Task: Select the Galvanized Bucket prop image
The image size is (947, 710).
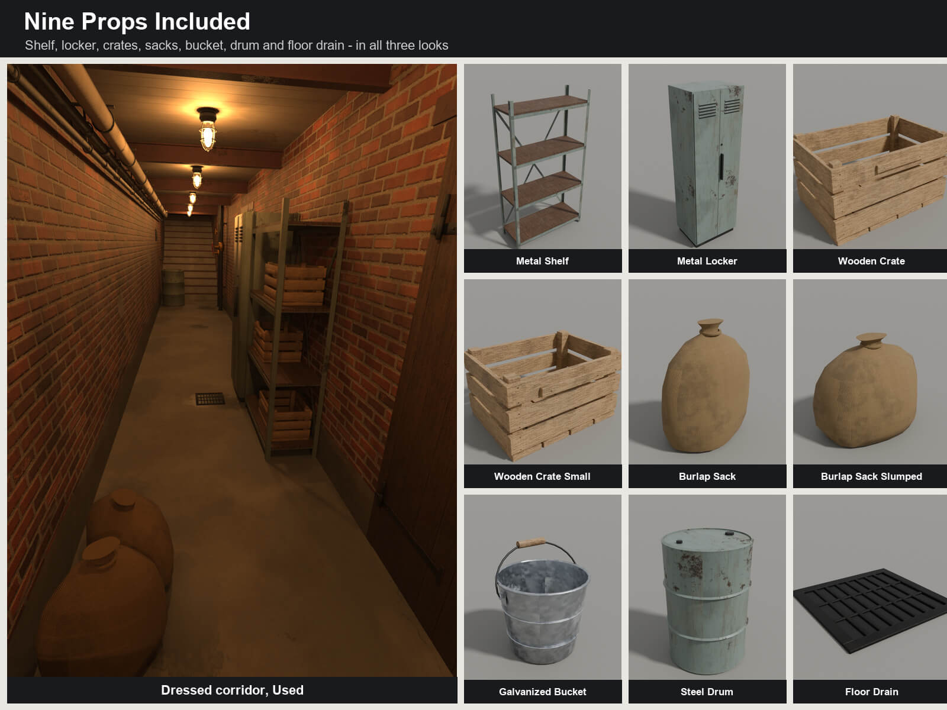Action: pyautogui.click(x=543, y=587)
